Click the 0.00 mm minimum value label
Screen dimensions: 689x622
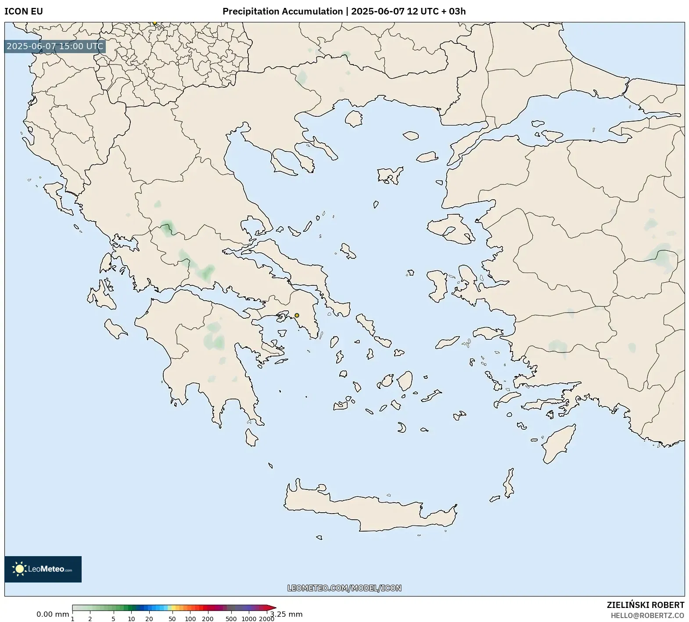click(x=53, y=614)
